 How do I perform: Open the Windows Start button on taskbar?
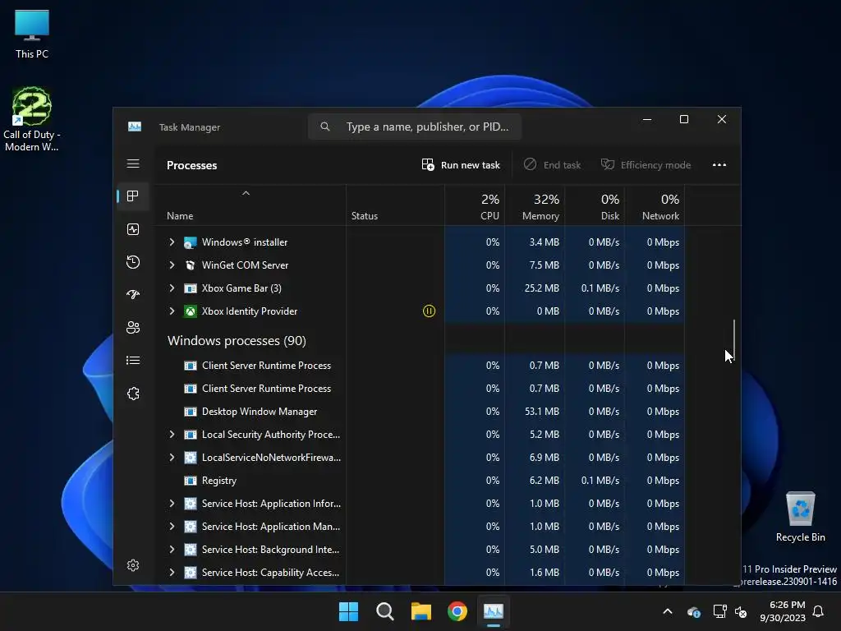pyautogui.click(x=348, y=611)
